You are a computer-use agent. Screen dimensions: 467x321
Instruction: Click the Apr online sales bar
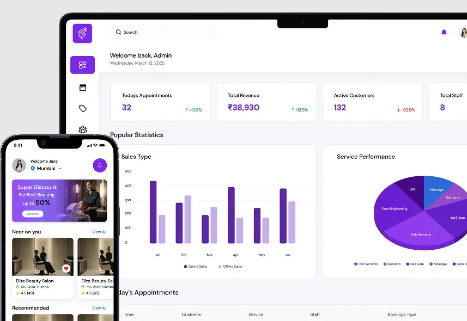[x=231, y=215]
